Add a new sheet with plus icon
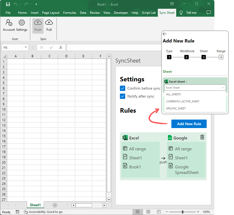234x215 pixels. [55, 205]
